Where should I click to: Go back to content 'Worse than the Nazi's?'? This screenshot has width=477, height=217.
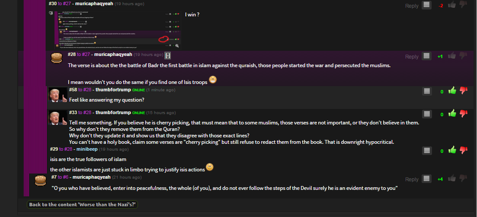pos(82,205)
